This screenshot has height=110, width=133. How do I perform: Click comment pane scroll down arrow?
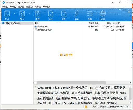point(130,103)
